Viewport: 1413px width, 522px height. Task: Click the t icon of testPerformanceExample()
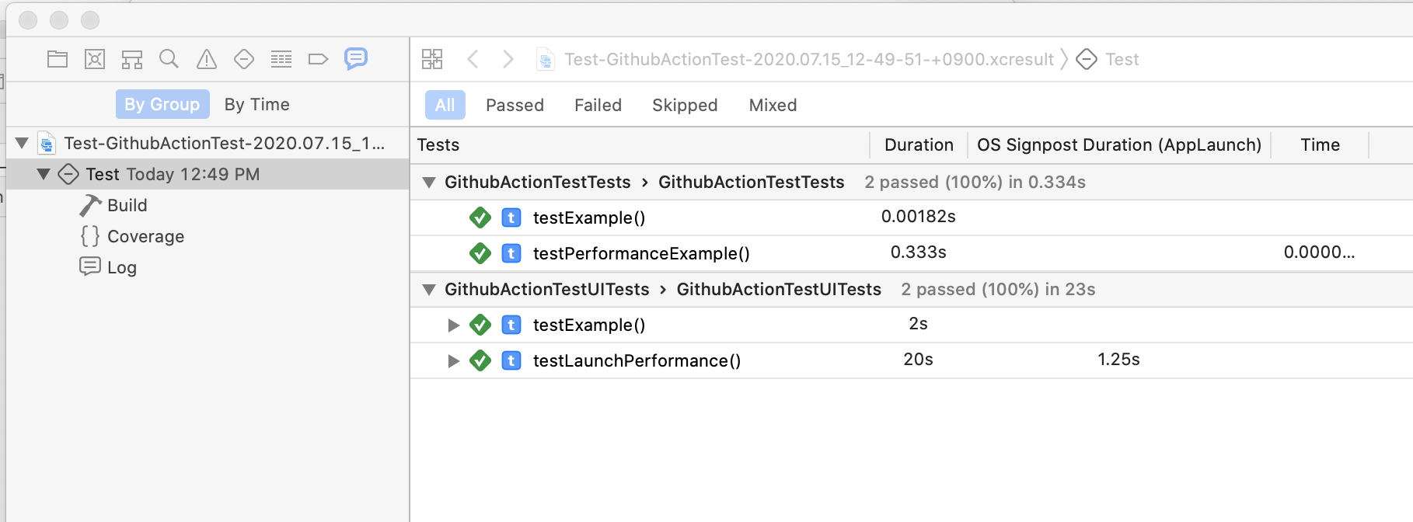(511, 253)
